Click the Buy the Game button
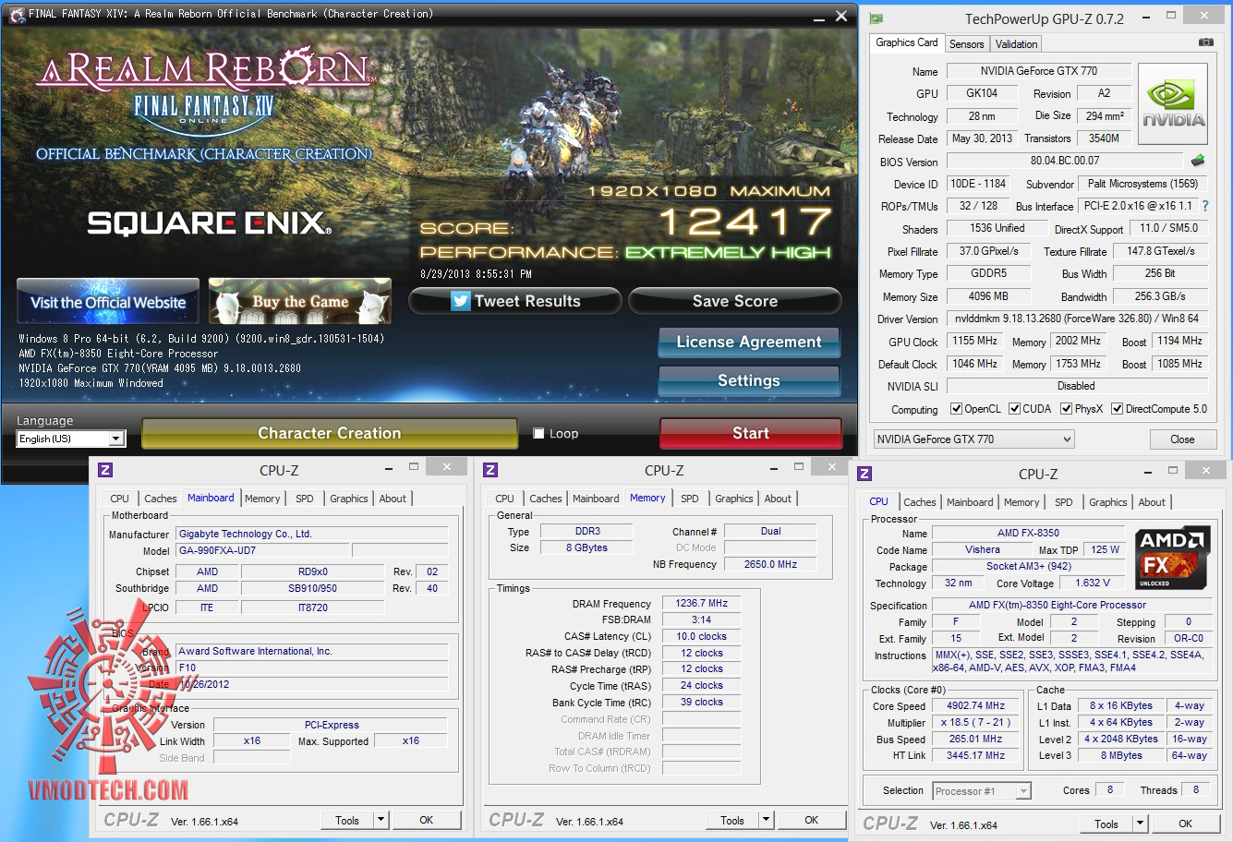This screenshot has width=1233, height=842. [300, 302]
